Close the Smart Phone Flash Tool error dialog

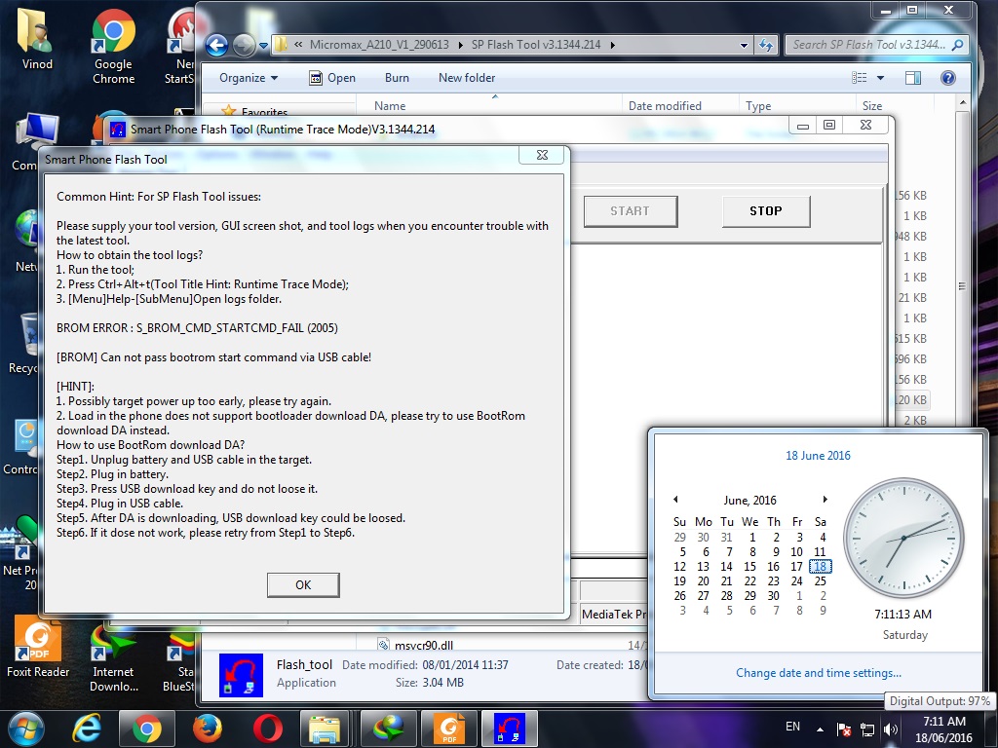click(542, 155)
